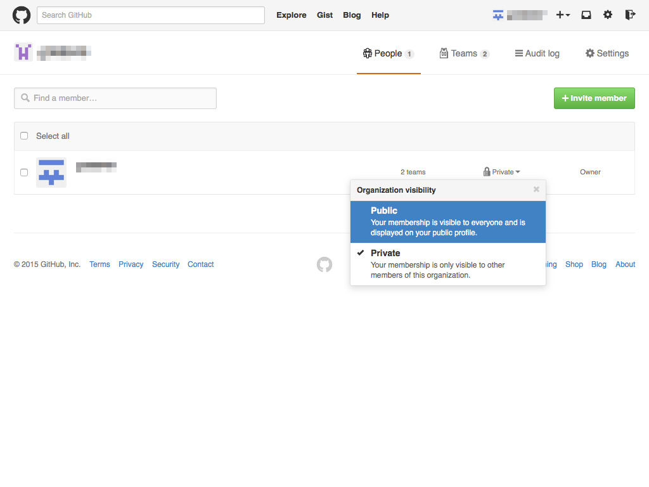Tick the Select all checkbox

tap(24, 136)
